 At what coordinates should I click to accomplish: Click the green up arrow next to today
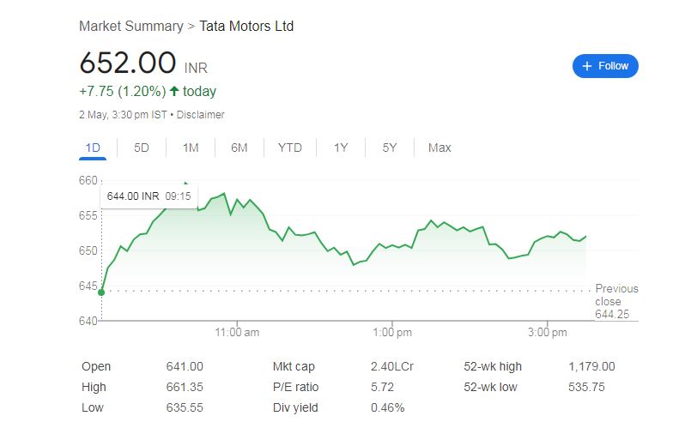point(174,91)
